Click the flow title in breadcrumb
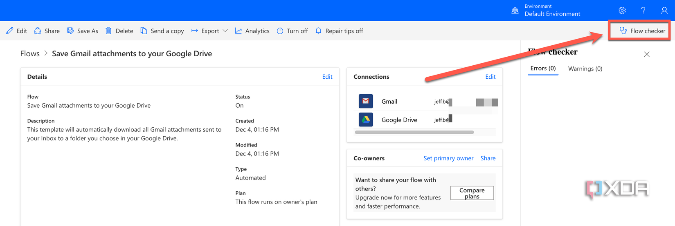This screenshot has width=675, height=226. coord(132,53)
